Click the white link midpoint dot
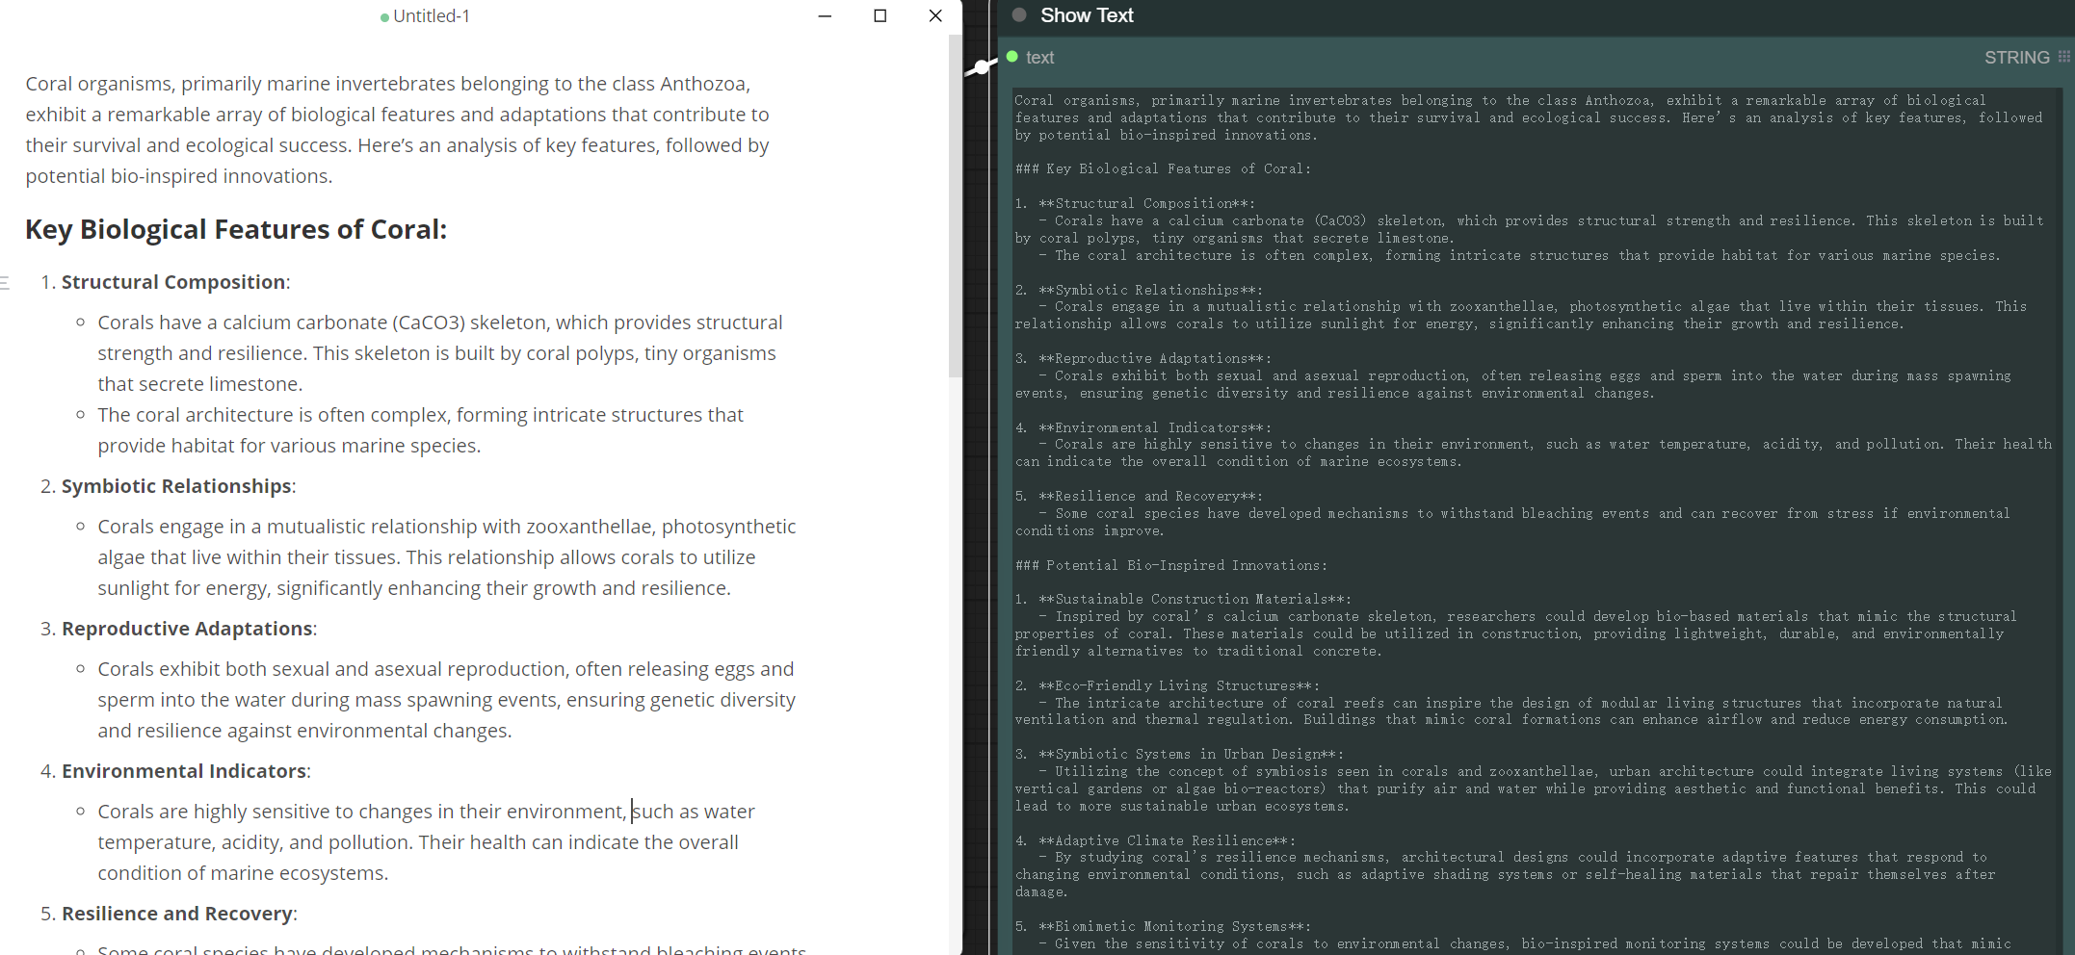Viewport: 2075px width, 955px height. pyautogui.click(x=981, y=66)
